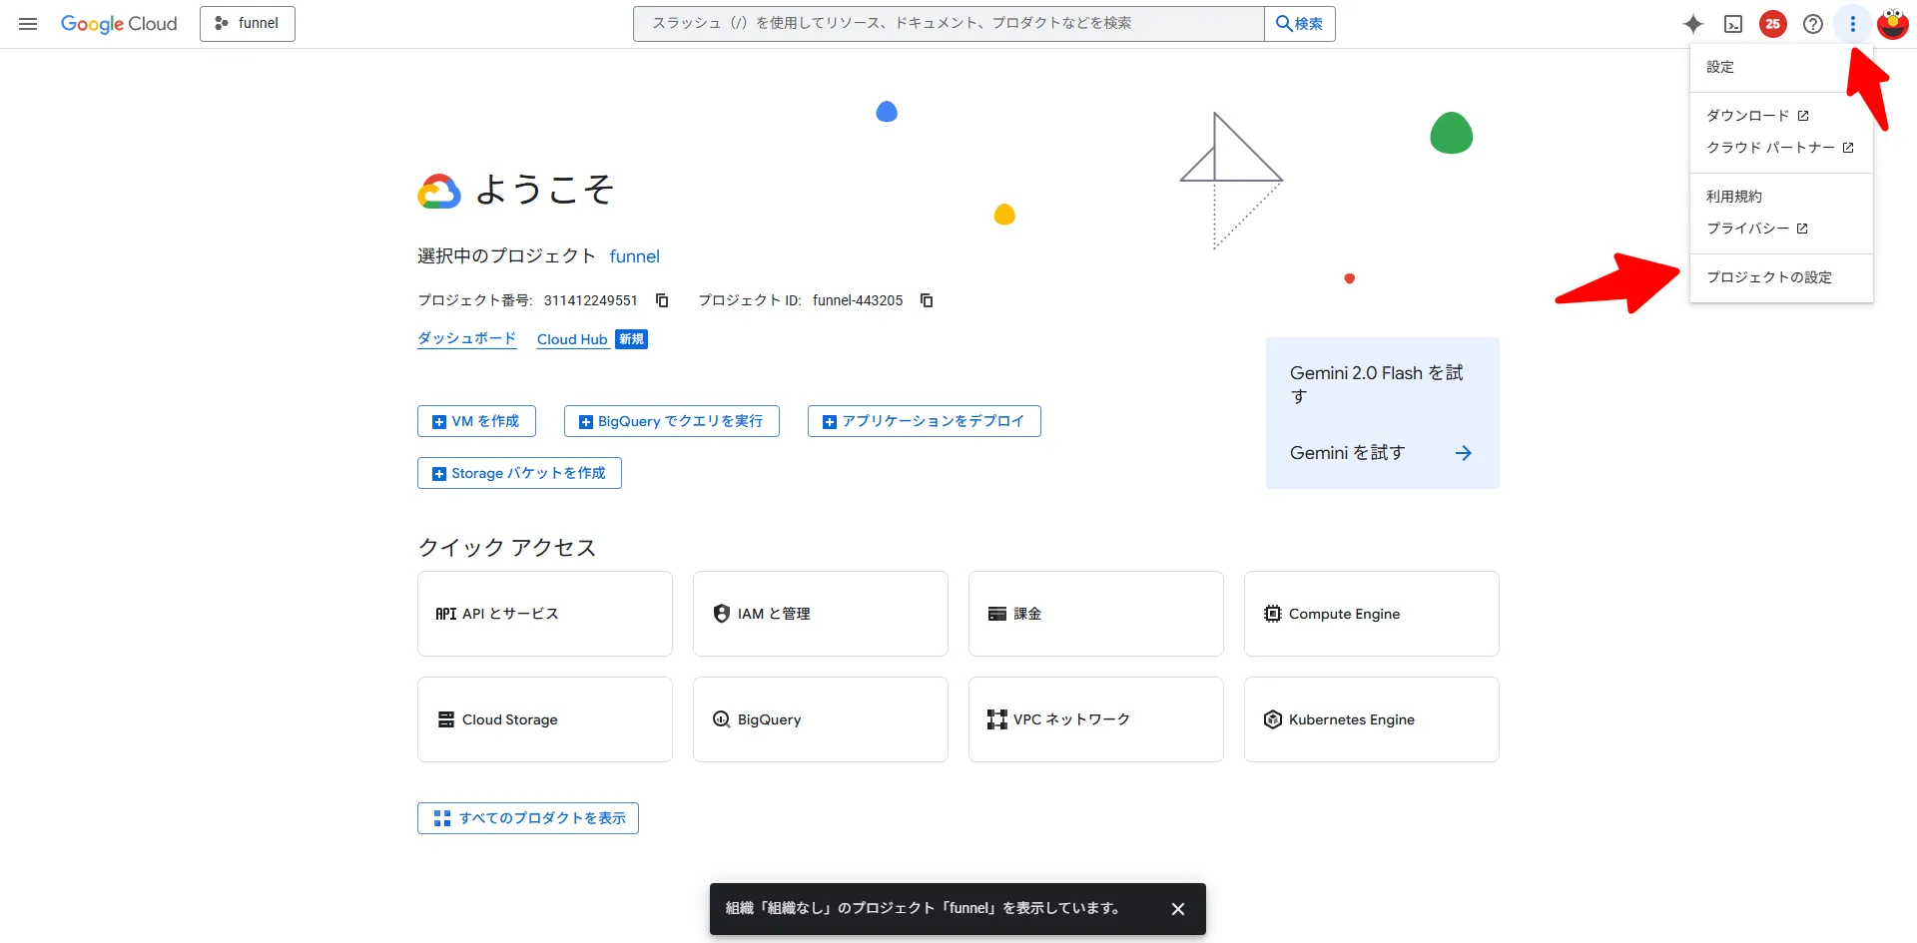Click the network icon in VPC ネットワーク
This screenshot has width=1917, height=943.
[997, 719]
